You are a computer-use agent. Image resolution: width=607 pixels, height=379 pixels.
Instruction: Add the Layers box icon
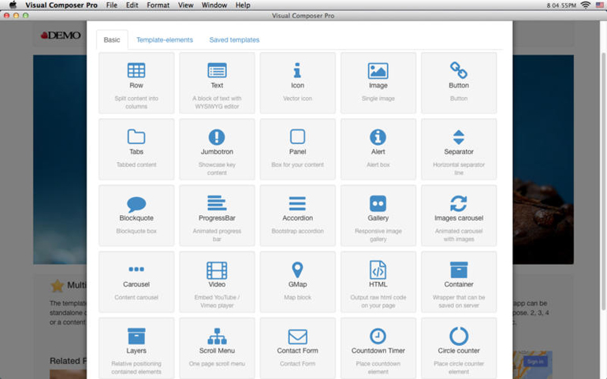(x=136, y=336)
